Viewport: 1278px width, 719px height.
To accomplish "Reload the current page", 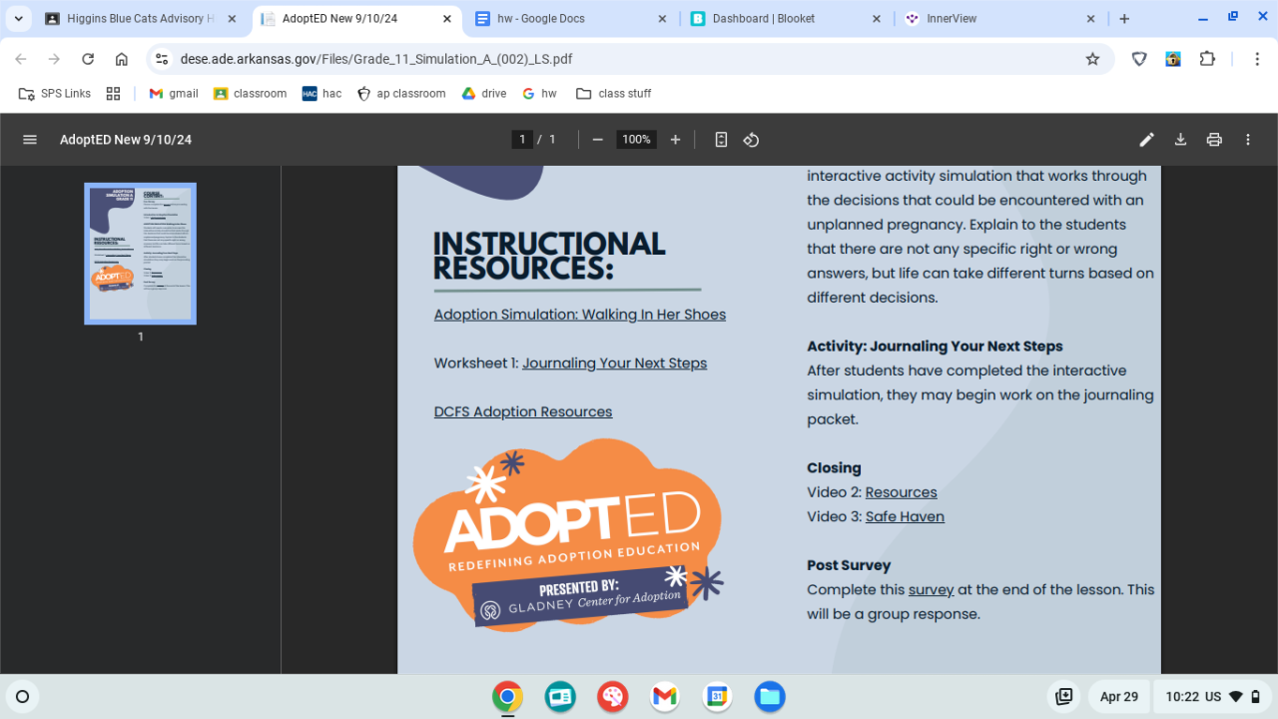I will (88, 59).
